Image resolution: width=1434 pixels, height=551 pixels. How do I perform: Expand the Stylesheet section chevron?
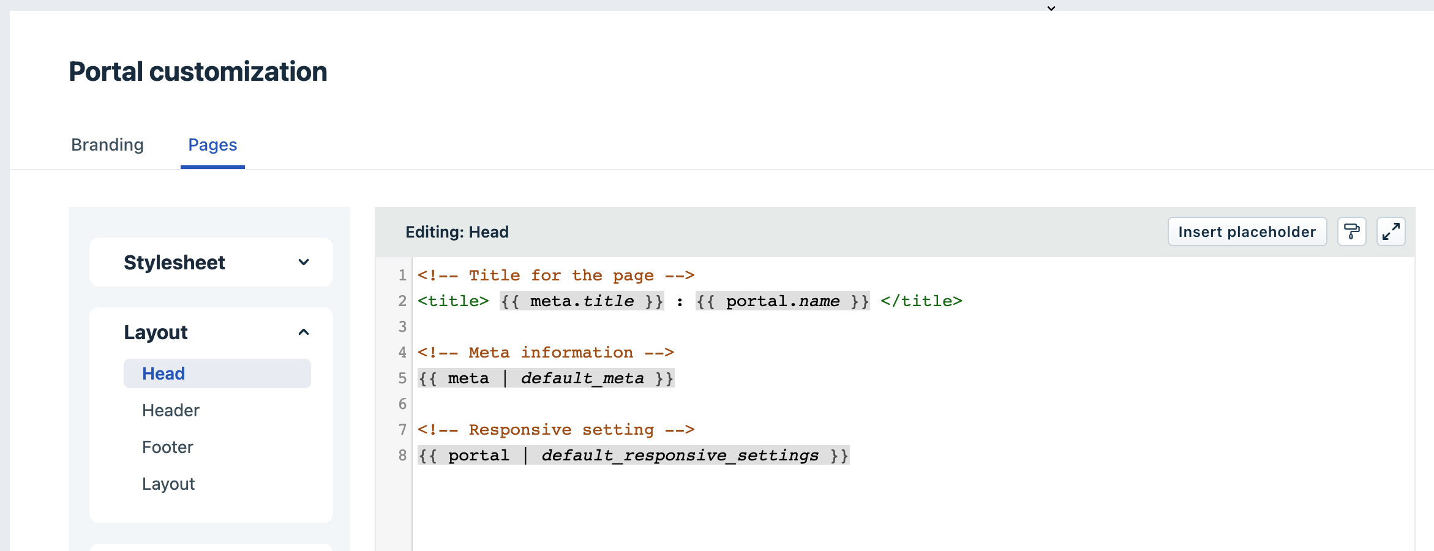(304, 262)
